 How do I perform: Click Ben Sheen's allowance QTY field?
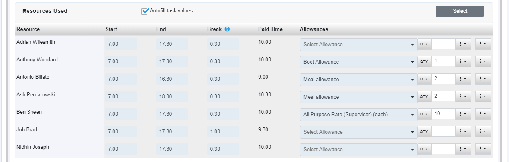443,114
